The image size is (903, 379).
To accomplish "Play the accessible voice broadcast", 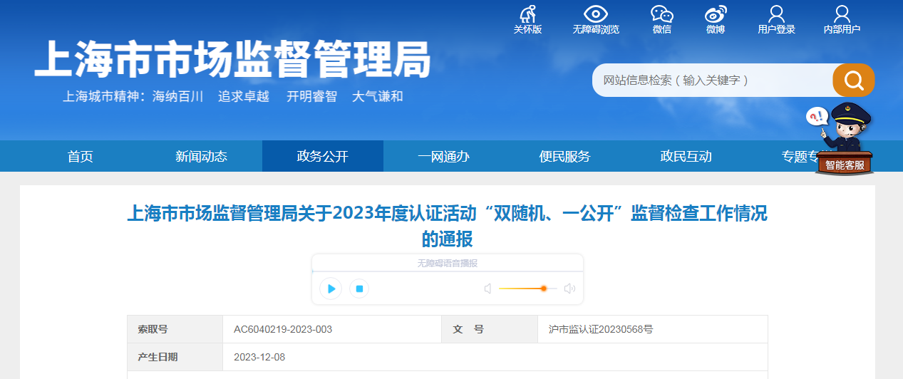I will [x=331, y=289].
